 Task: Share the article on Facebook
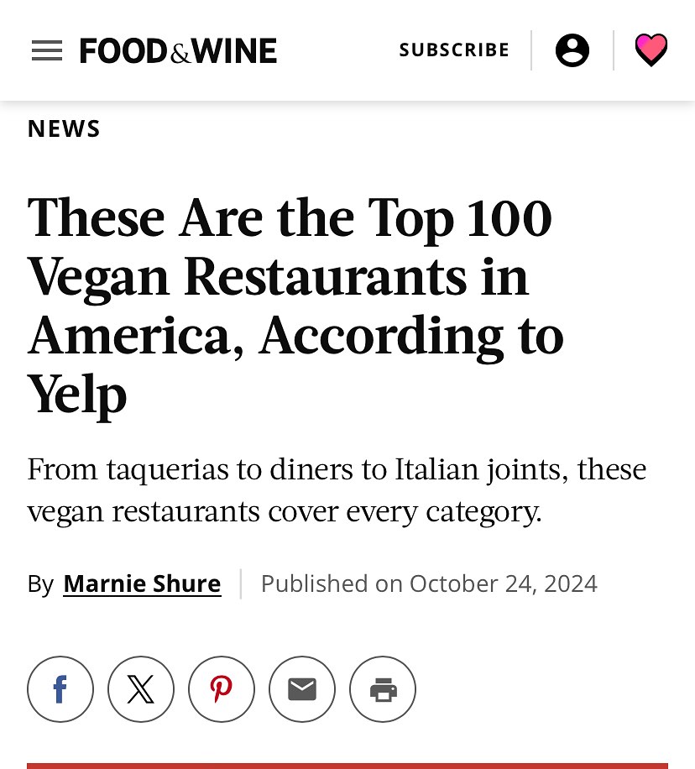point(60,689)
